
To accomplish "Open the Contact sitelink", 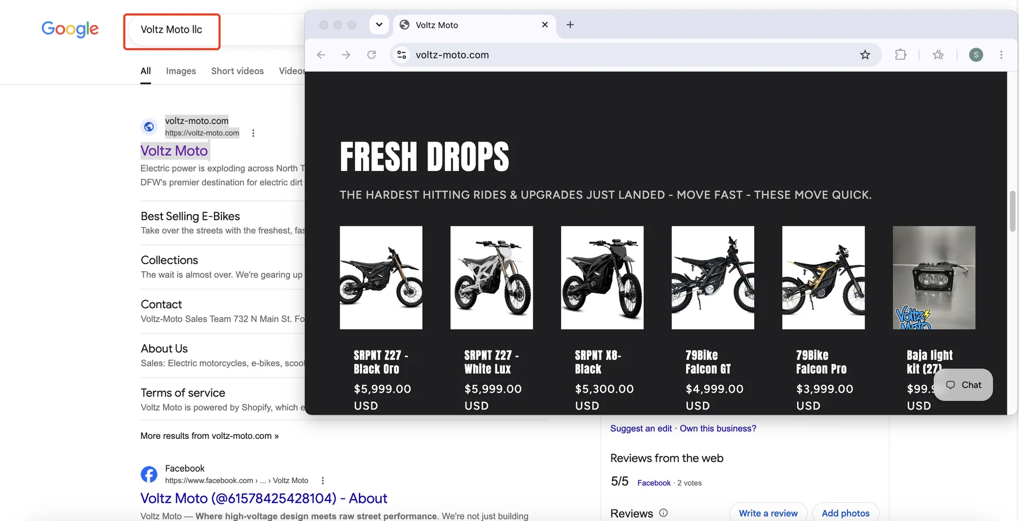I will coord(161,305).
